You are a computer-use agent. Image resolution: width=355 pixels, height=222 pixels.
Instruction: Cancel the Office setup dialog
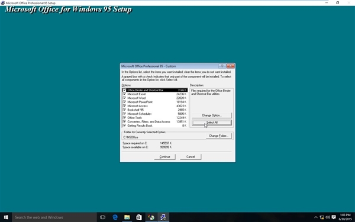click(x=191, y=157)
